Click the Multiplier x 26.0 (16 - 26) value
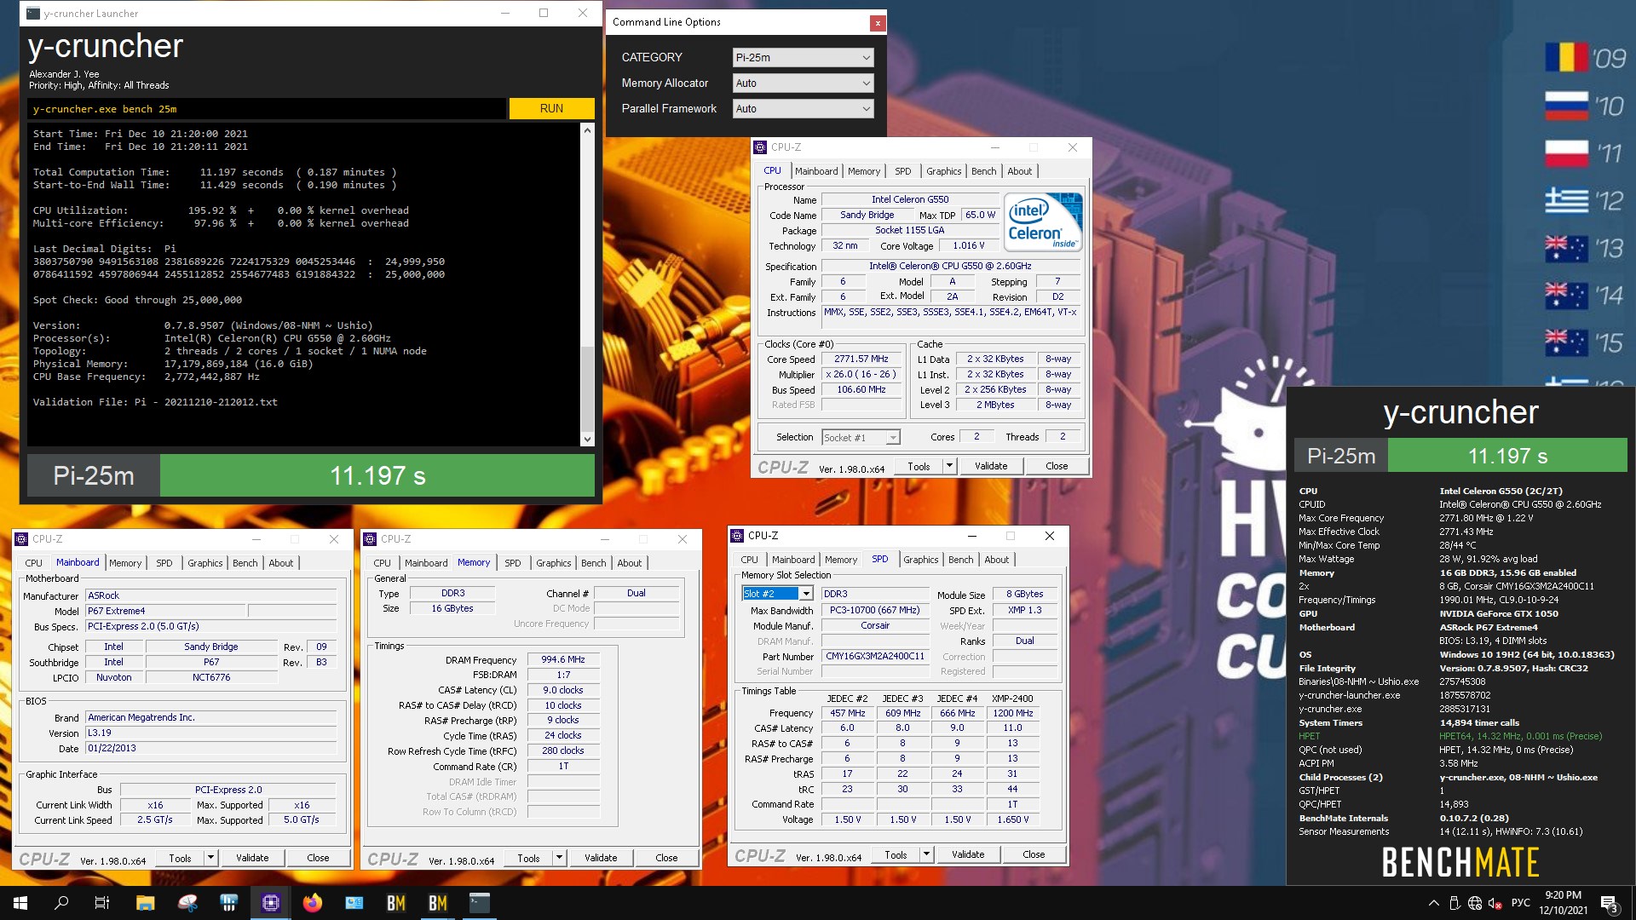This screenshot has width=1636, height=920. 861,374
